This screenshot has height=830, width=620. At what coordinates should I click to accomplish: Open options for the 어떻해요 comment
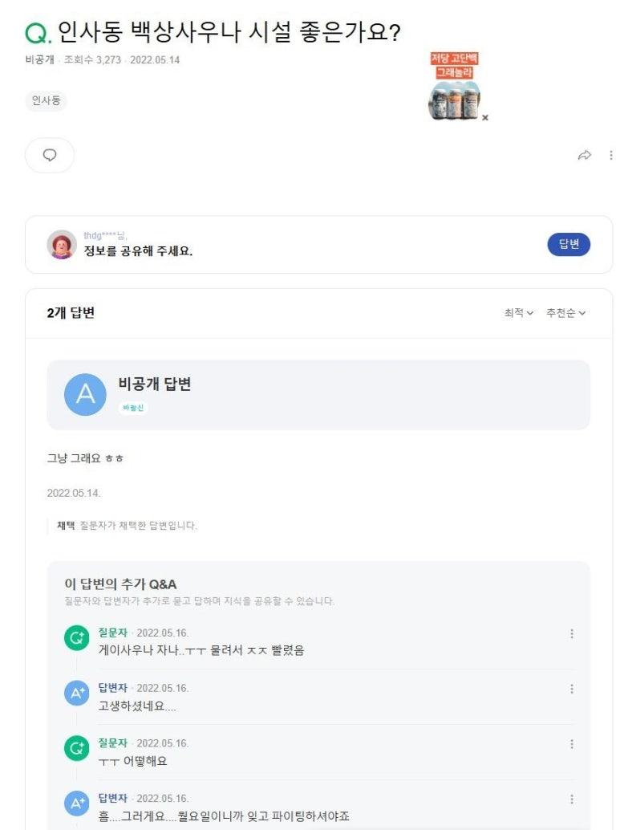(x=571, y=744)
